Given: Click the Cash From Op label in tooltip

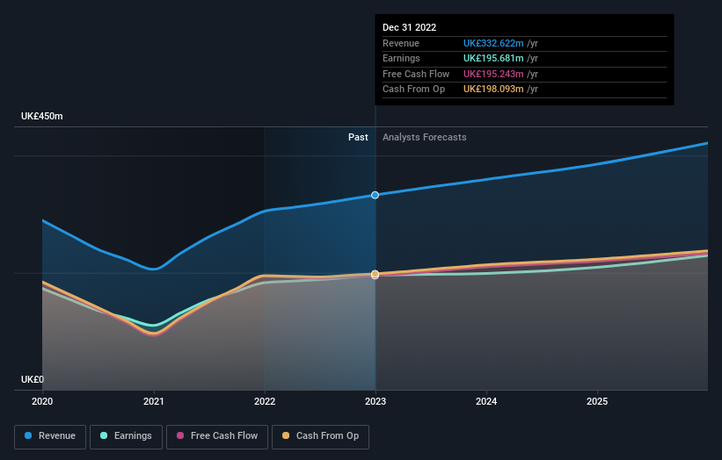Looking at the screenshot, I should (x=413, y=90).
